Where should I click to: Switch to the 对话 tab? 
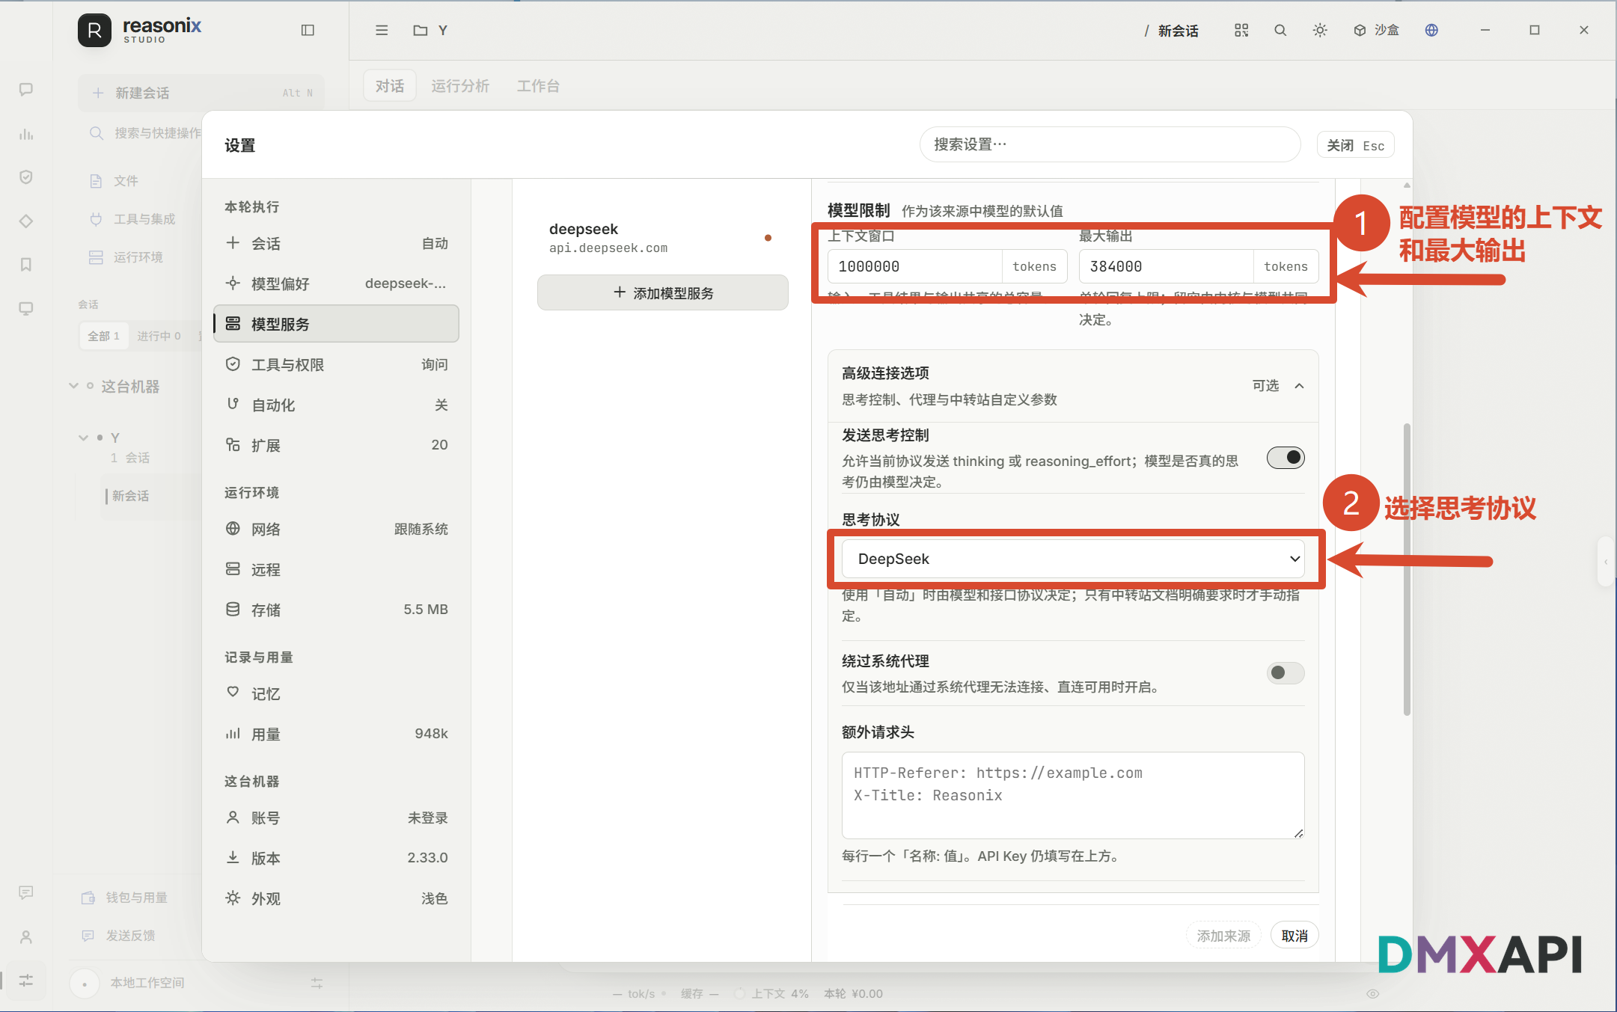pos(390,86)
